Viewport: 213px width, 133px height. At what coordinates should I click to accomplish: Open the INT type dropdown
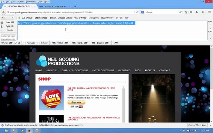pos(7,18)
